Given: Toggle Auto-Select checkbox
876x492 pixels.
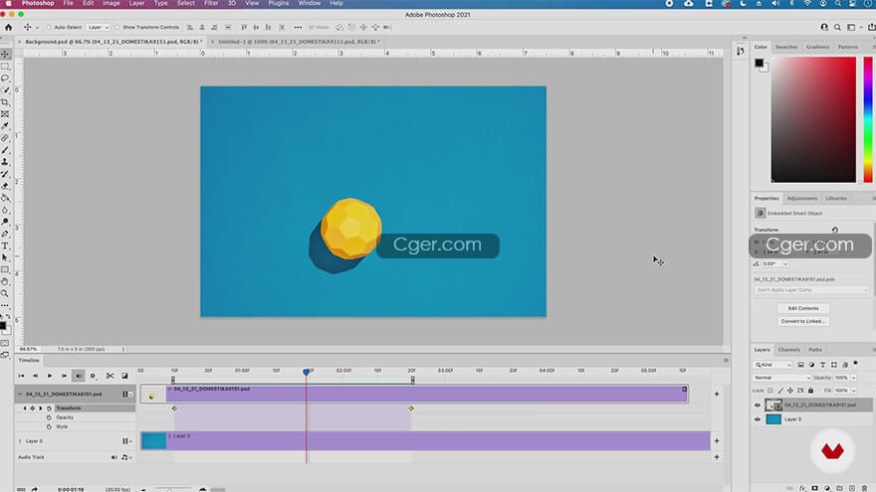Looking at the screenshot, I should click(49, 27).
